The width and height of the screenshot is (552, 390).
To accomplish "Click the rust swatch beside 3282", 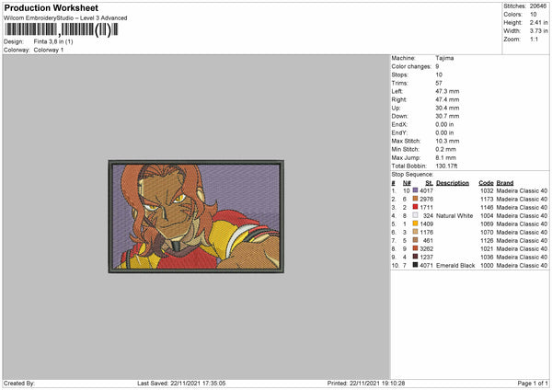I will click(x=415, y=248).
